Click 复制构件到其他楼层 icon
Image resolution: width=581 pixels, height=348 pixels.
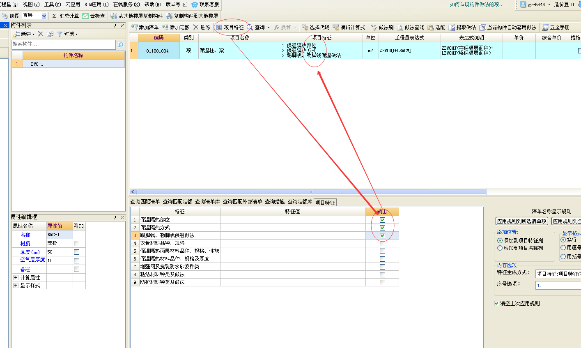click(169, 16)
